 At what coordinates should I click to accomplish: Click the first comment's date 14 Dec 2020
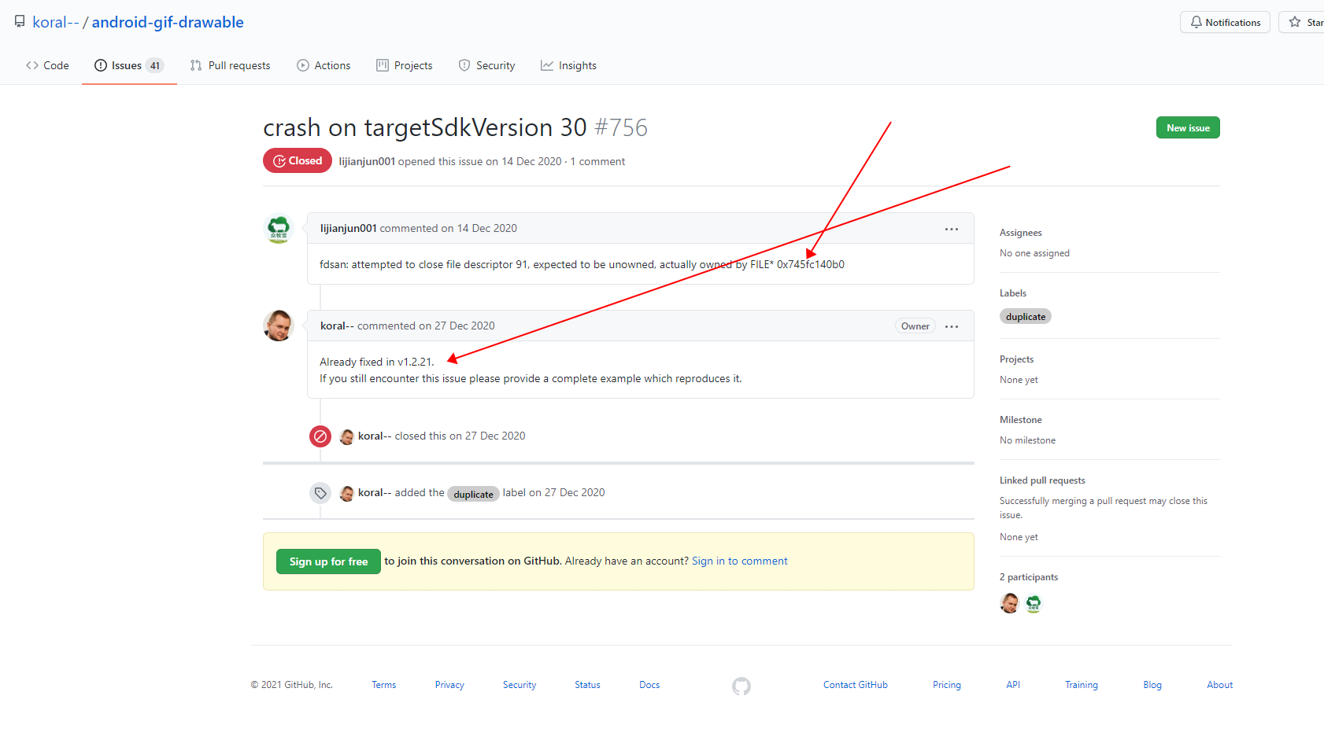487,228
